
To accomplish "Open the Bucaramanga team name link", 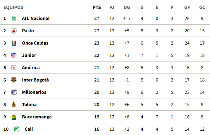I will click(37, 117).
